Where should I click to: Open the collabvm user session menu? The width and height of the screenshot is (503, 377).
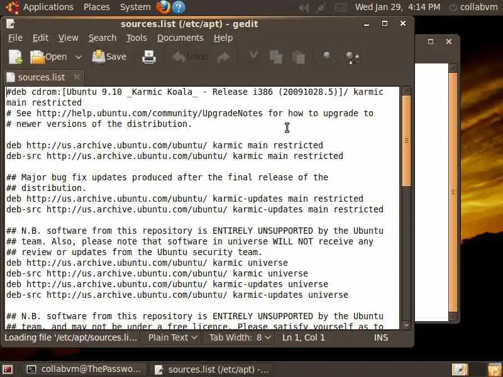coord(473,7)
